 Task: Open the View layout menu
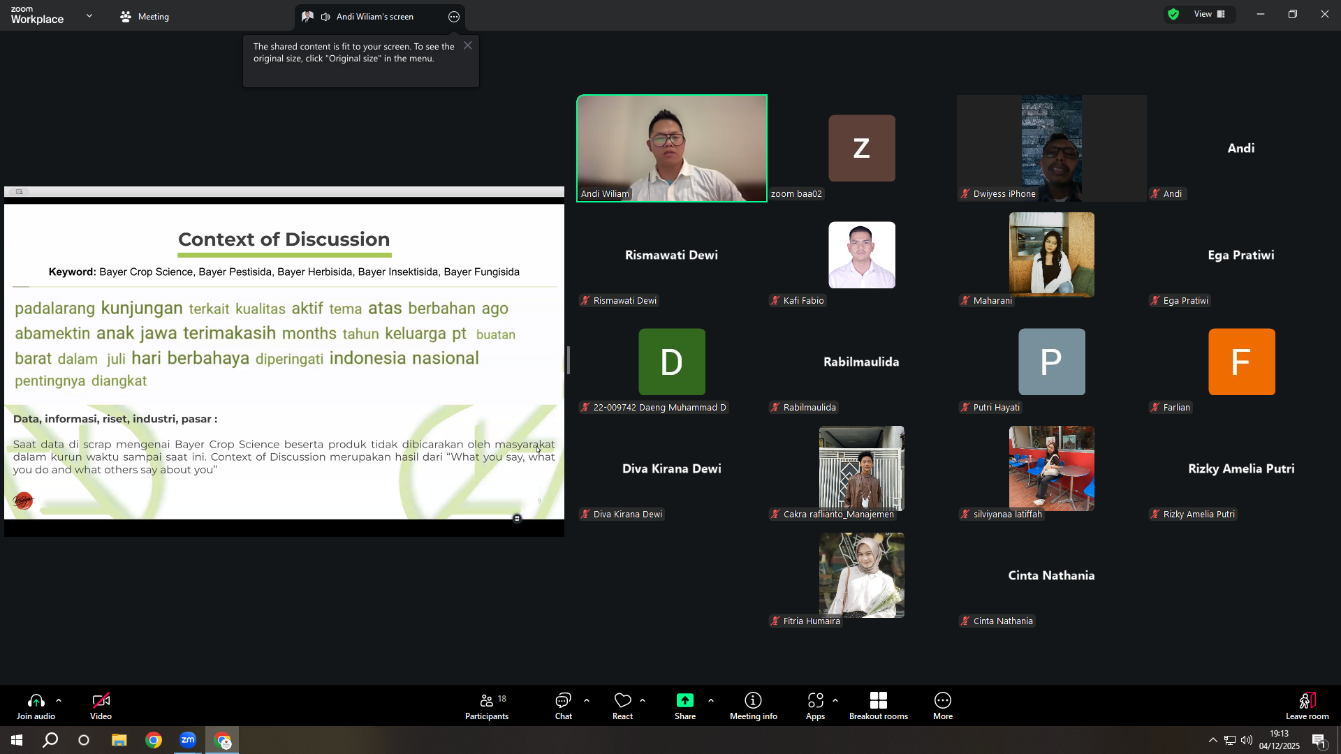[1210, 14]
